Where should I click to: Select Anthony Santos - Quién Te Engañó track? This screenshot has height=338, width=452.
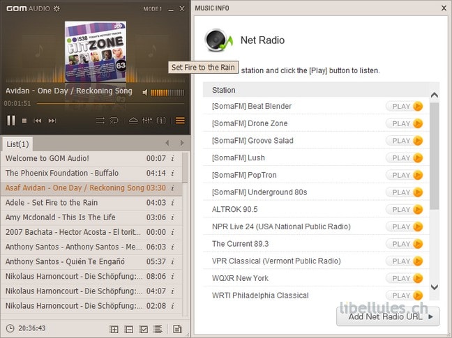point(91,261)
